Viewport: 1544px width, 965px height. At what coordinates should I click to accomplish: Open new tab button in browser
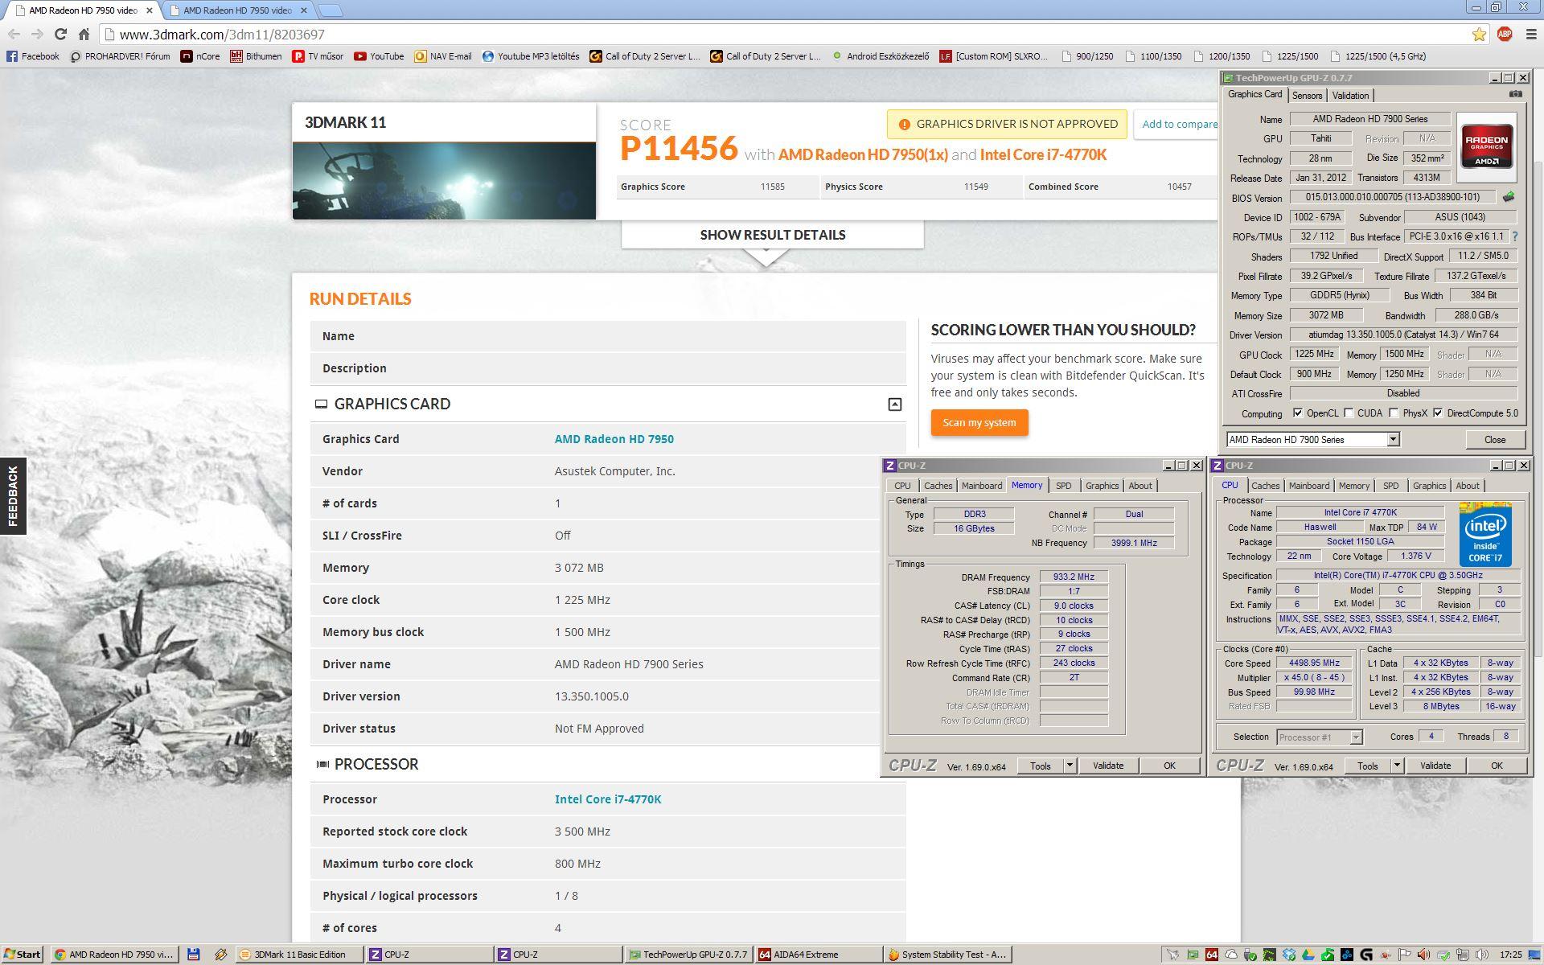pyautogui.click(x=330, y=10)
